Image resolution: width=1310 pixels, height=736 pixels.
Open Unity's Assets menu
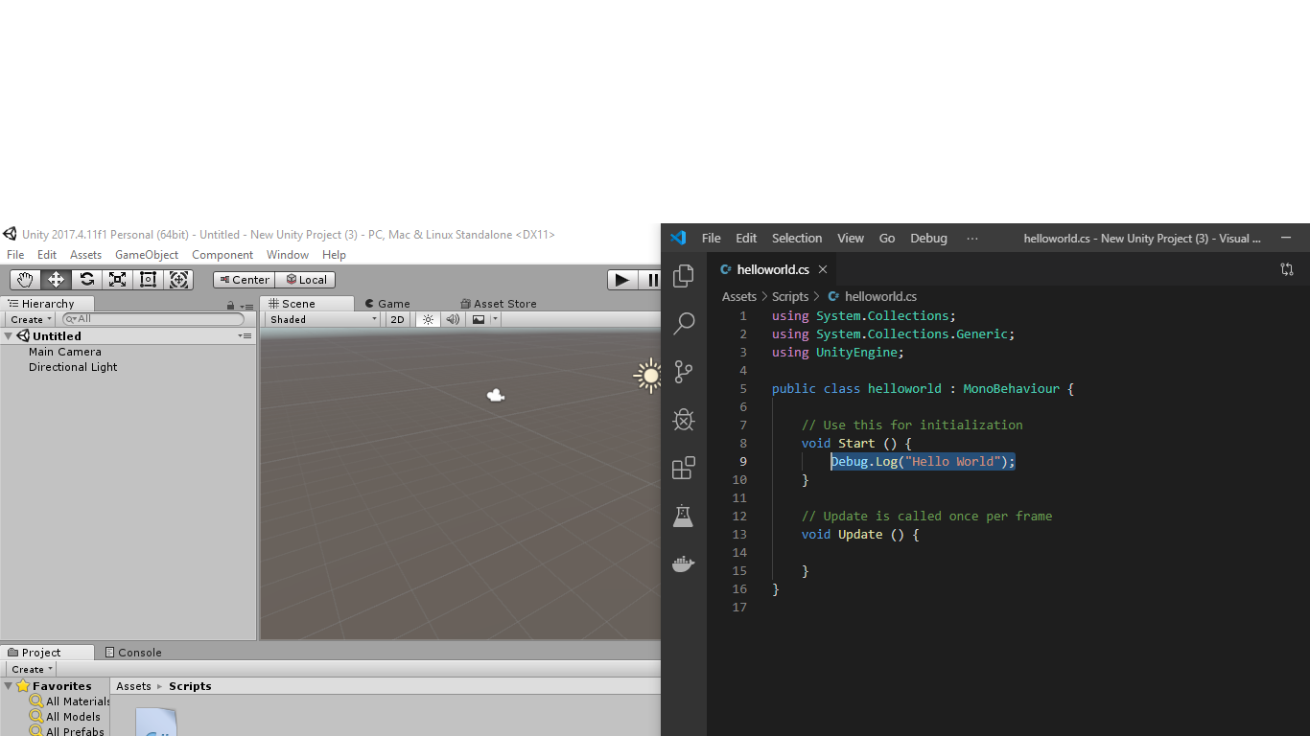[x=85, y=255]
